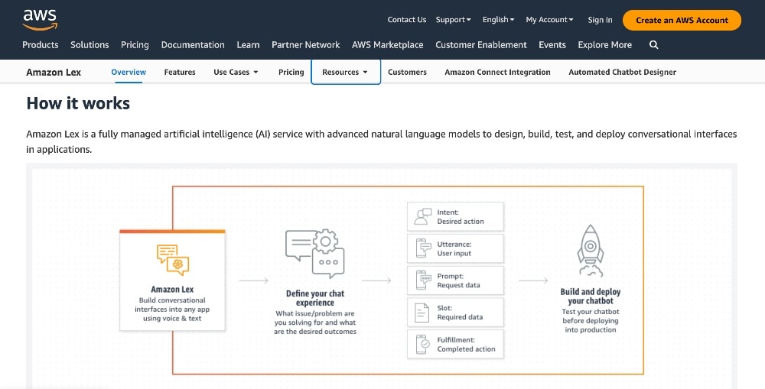
Task: Open Automated Chatbot Designer tab
Action: [622, 72]
